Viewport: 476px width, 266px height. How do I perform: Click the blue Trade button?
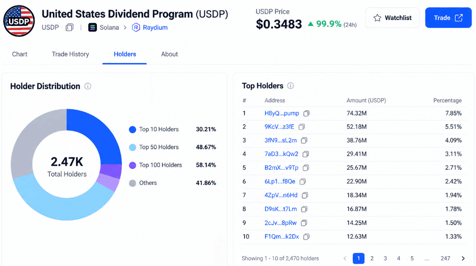click(x=448, y=17)
